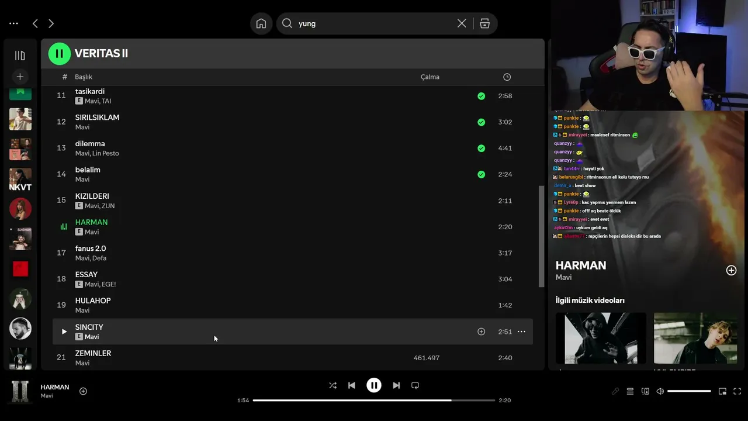The width and height of the screenshot is (748, 421).
Task: Open artist Defa from fanus 2.0 row
Action: point(99,258)
